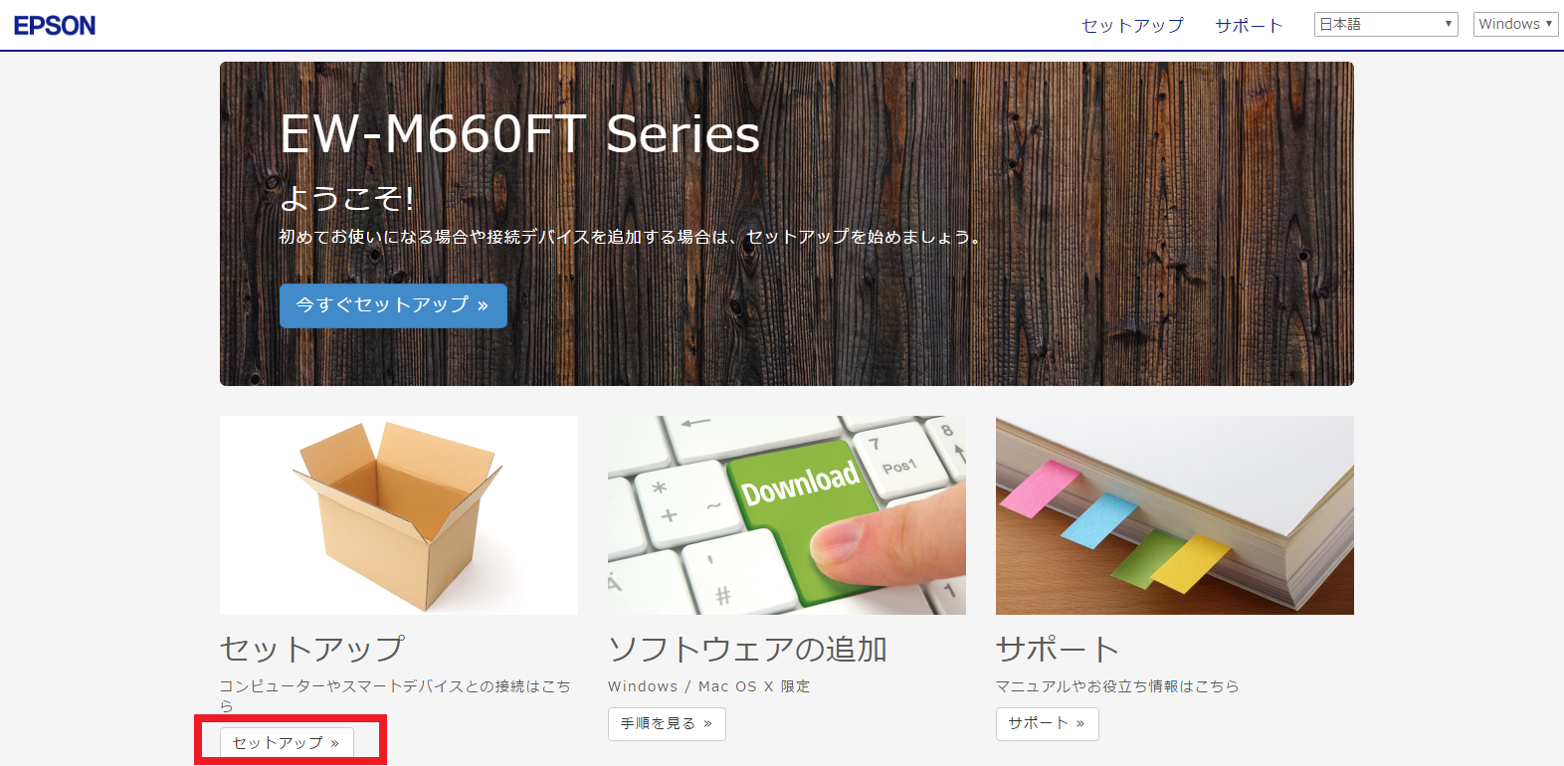Click the dropdown arrow of 日本語 selector
This screenshot has width=1564, height=766.
click(1449, 24)
